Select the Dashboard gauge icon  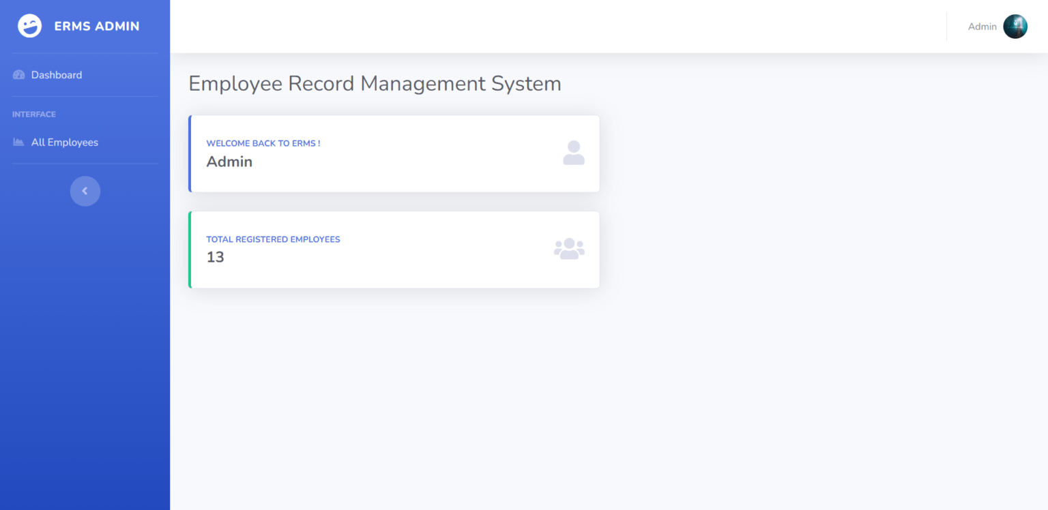pyautogui.click(x=18, y=74)
